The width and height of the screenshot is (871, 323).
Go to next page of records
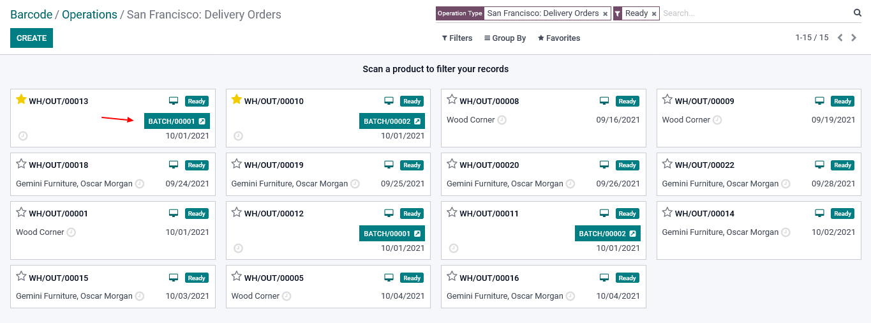coord(854,38)
